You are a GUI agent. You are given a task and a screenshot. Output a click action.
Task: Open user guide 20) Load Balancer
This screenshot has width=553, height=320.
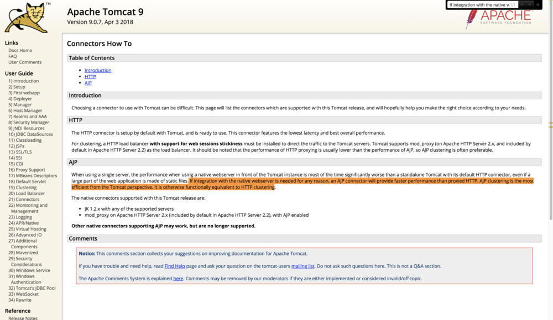(27, 193)
